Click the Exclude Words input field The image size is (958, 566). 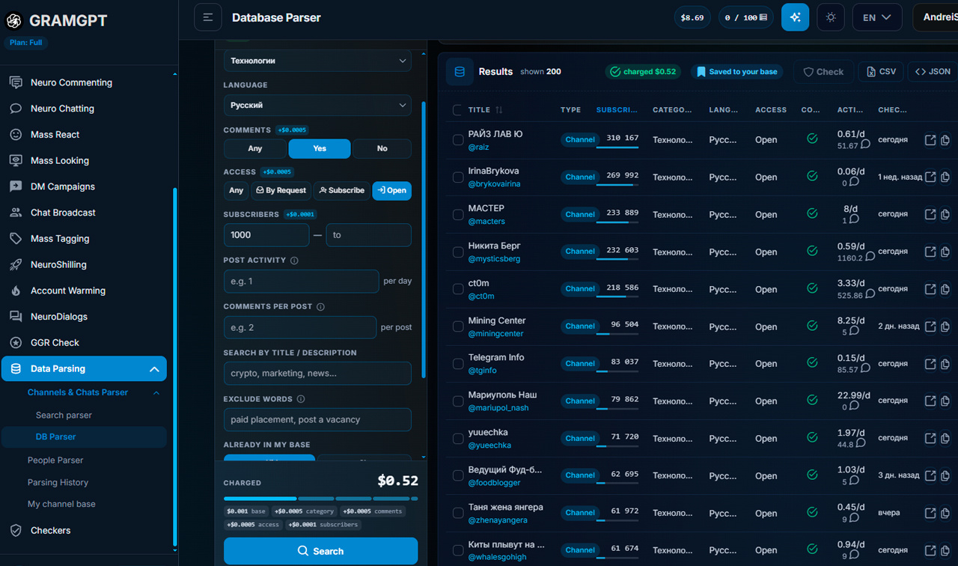tap(317, 420)
